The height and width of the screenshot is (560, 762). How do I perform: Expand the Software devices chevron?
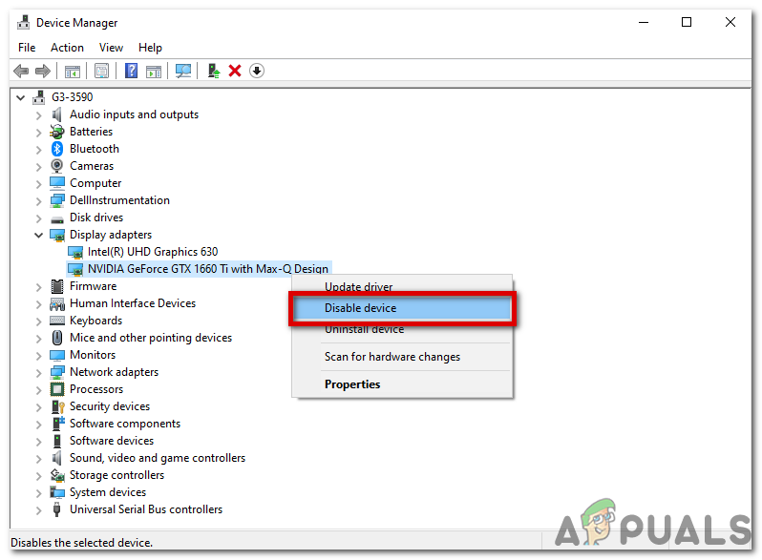[x=39, y=442]
